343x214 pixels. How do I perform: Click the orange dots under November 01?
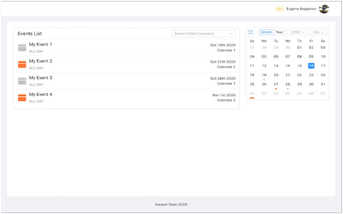pyautogui.click(x=252, y=98)
